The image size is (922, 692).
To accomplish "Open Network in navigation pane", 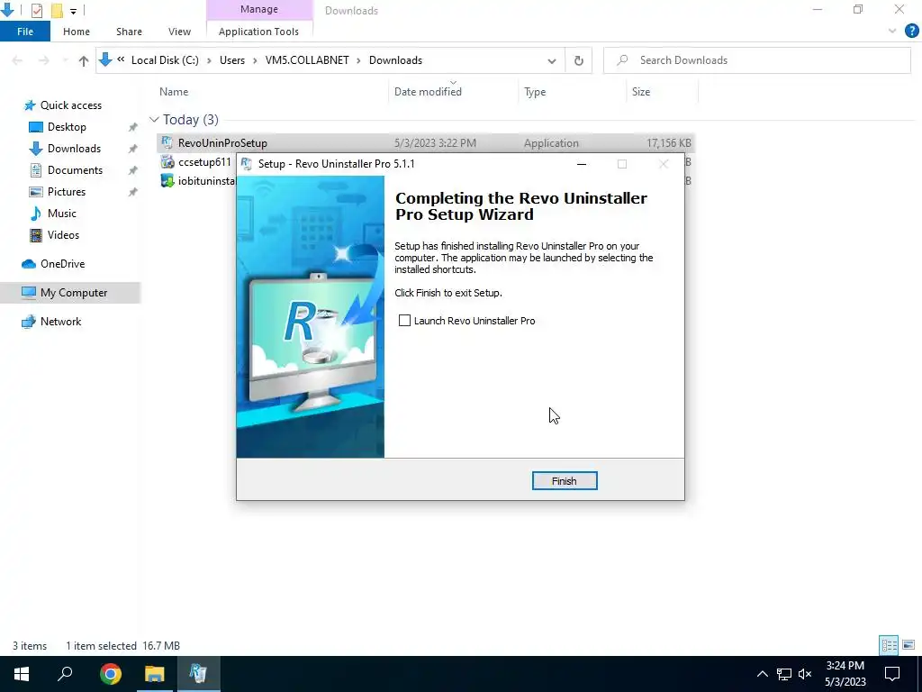I will 60,322.
